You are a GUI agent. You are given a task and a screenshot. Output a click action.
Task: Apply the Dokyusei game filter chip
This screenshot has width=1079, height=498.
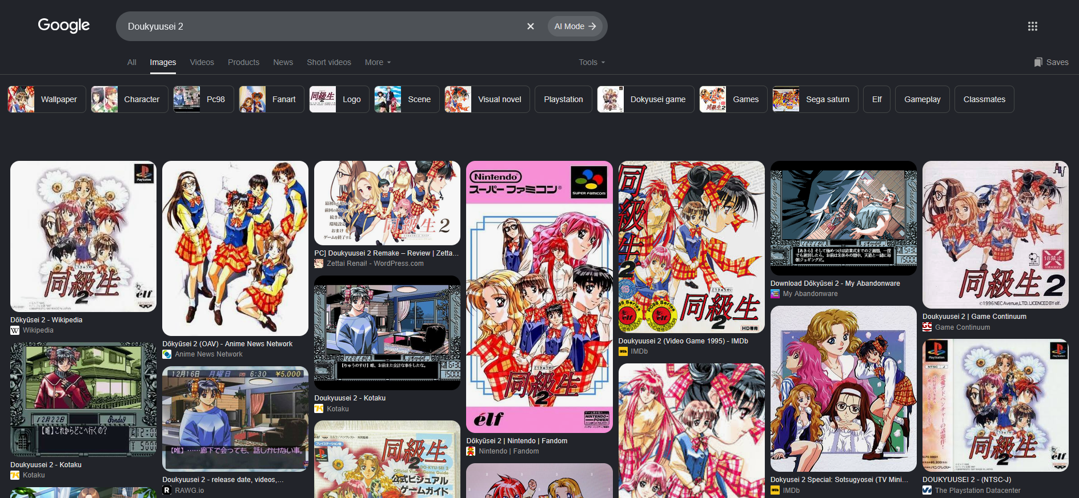coord(645,99)
